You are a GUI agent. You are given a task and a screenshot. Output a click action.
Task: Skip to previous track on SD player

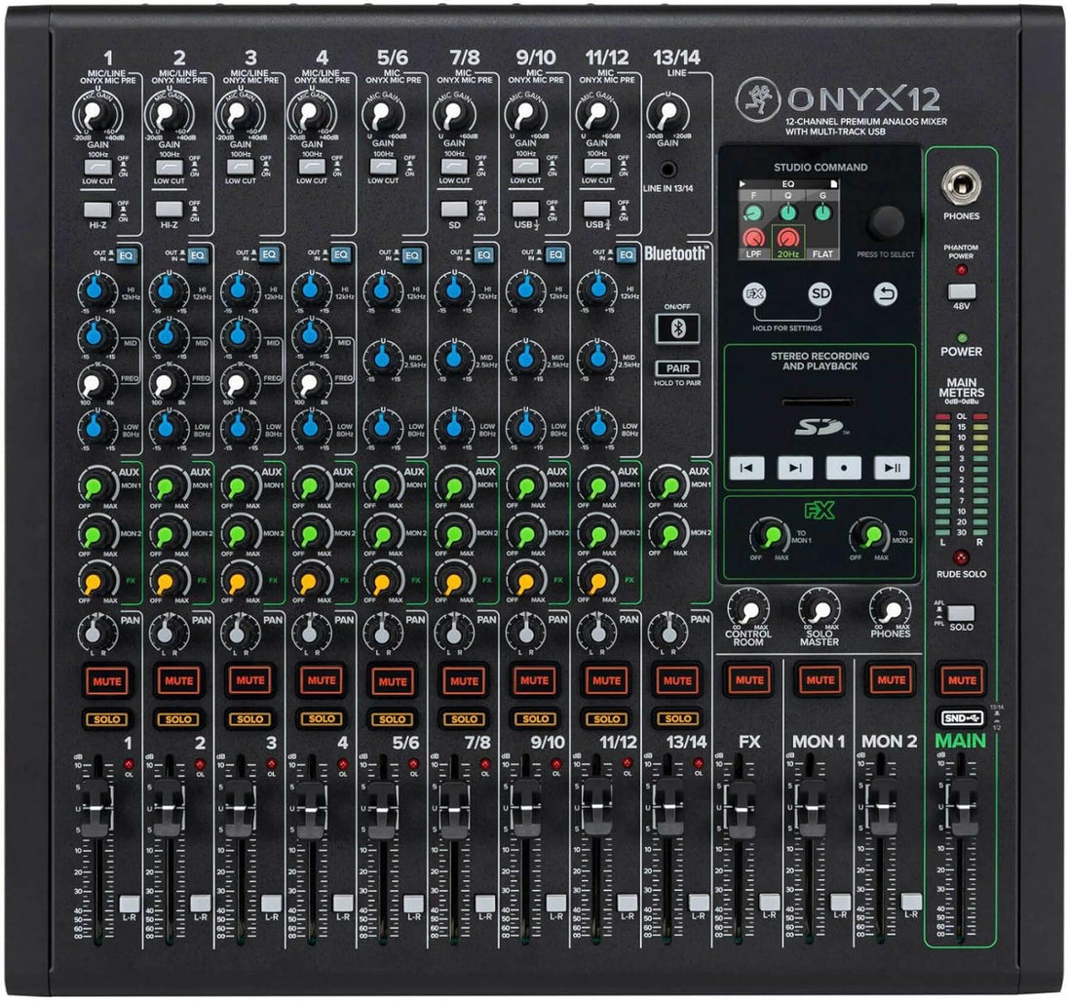[746, 468]
